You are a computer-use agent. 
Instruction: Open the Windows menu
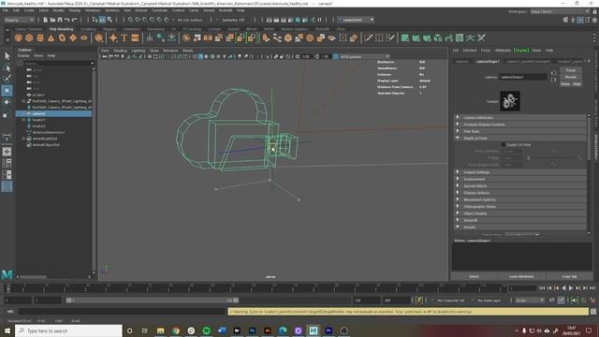pyautogui.click(x=93, y=10)
